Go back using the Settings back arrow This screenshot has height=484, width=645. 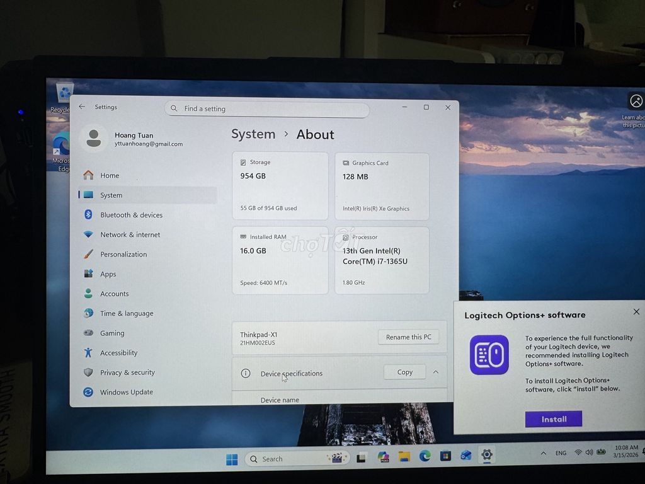(x=82, y=107)
